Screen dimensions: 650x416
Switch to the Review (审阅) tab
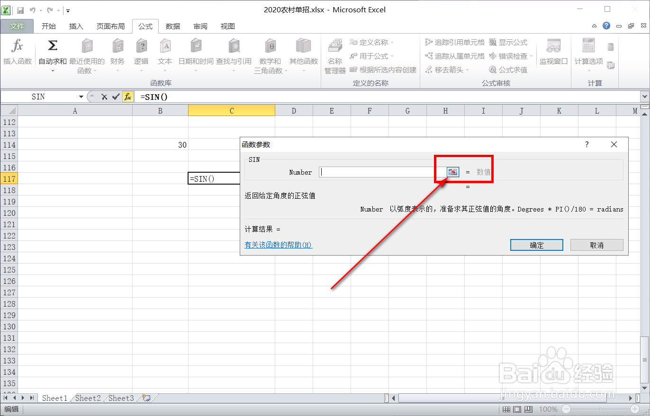[x=200, y=27]
